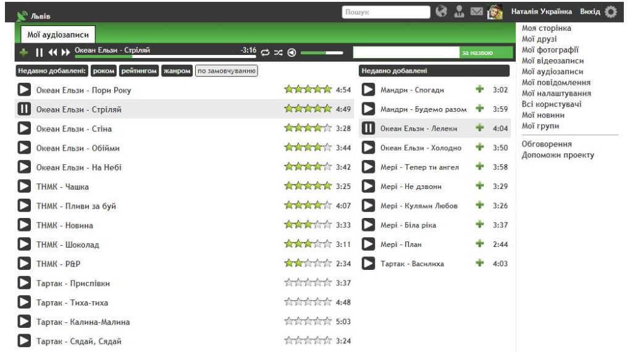The height and width of the screenshot is (352, 630).
Task: Open messages envelope icon in header
Action: coord(477,11)
